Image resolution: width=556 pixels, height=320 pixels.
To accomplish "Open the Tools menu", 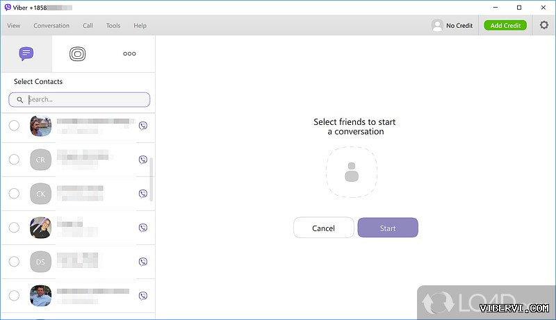I will (x=113, y=26).
